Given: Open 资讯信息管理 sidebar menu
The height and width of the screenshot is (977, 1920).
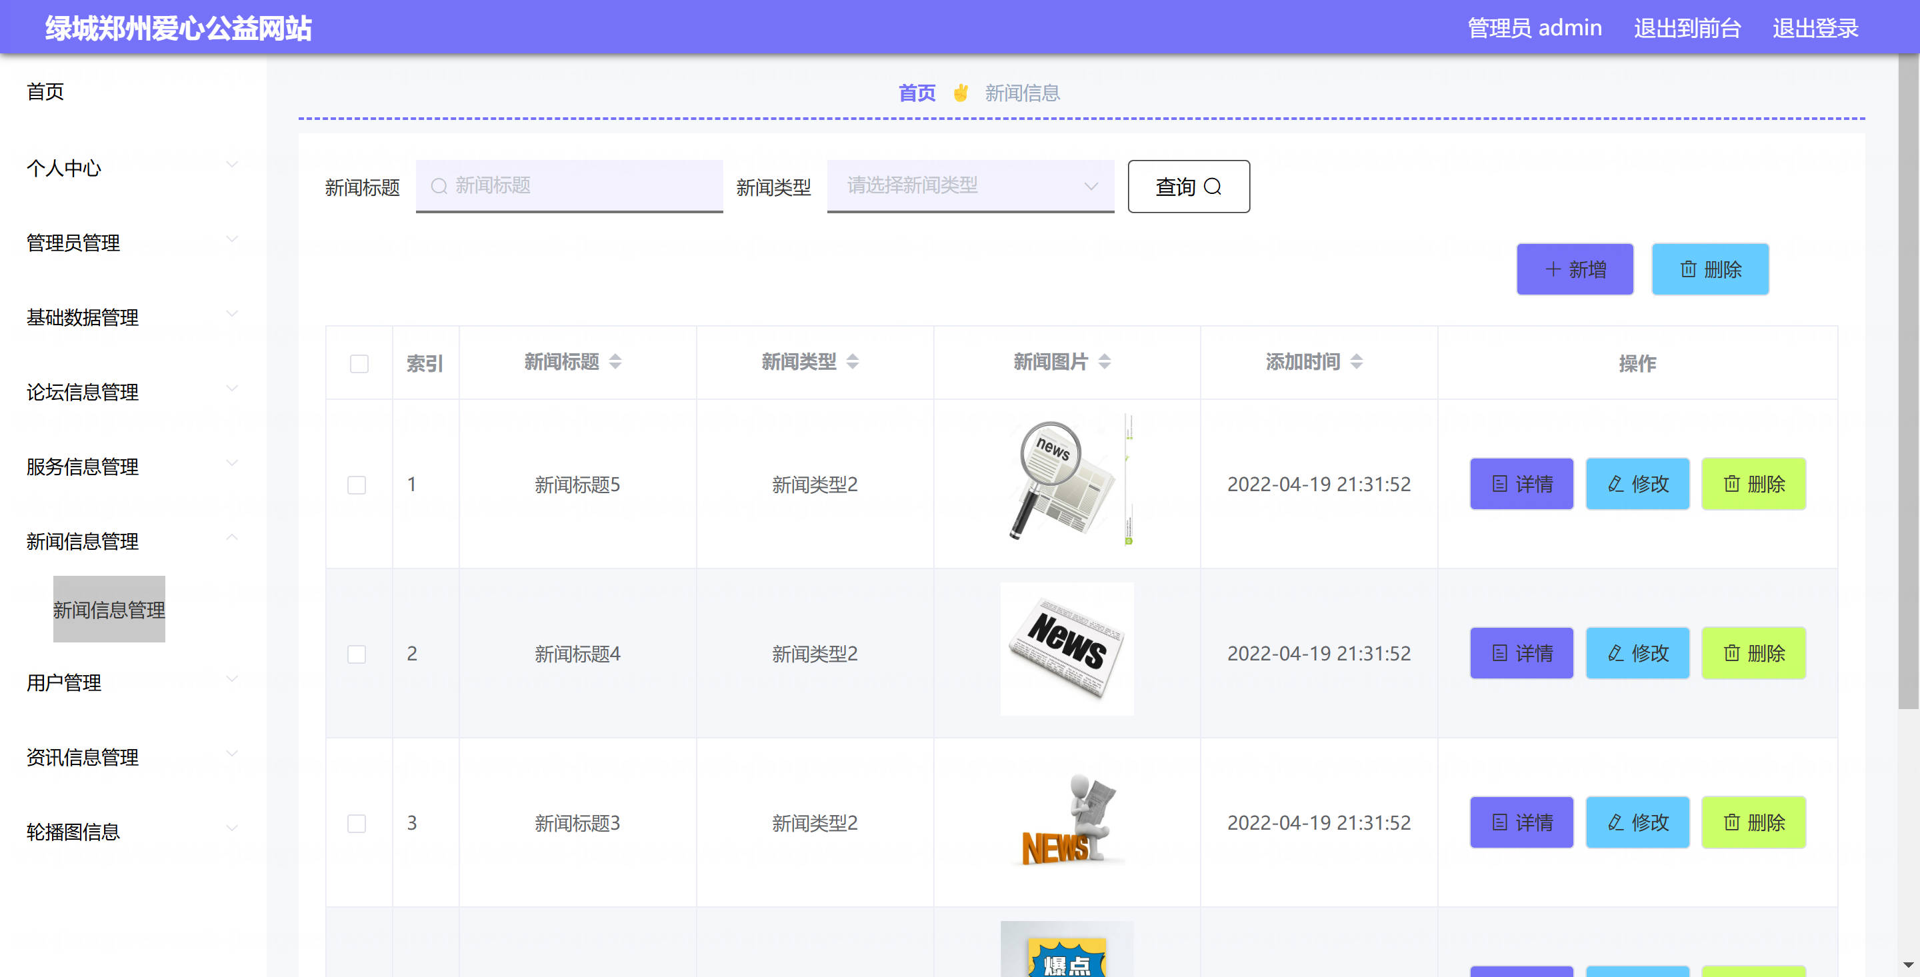Looking at the screenshot, I should click(x=82, y=756).
